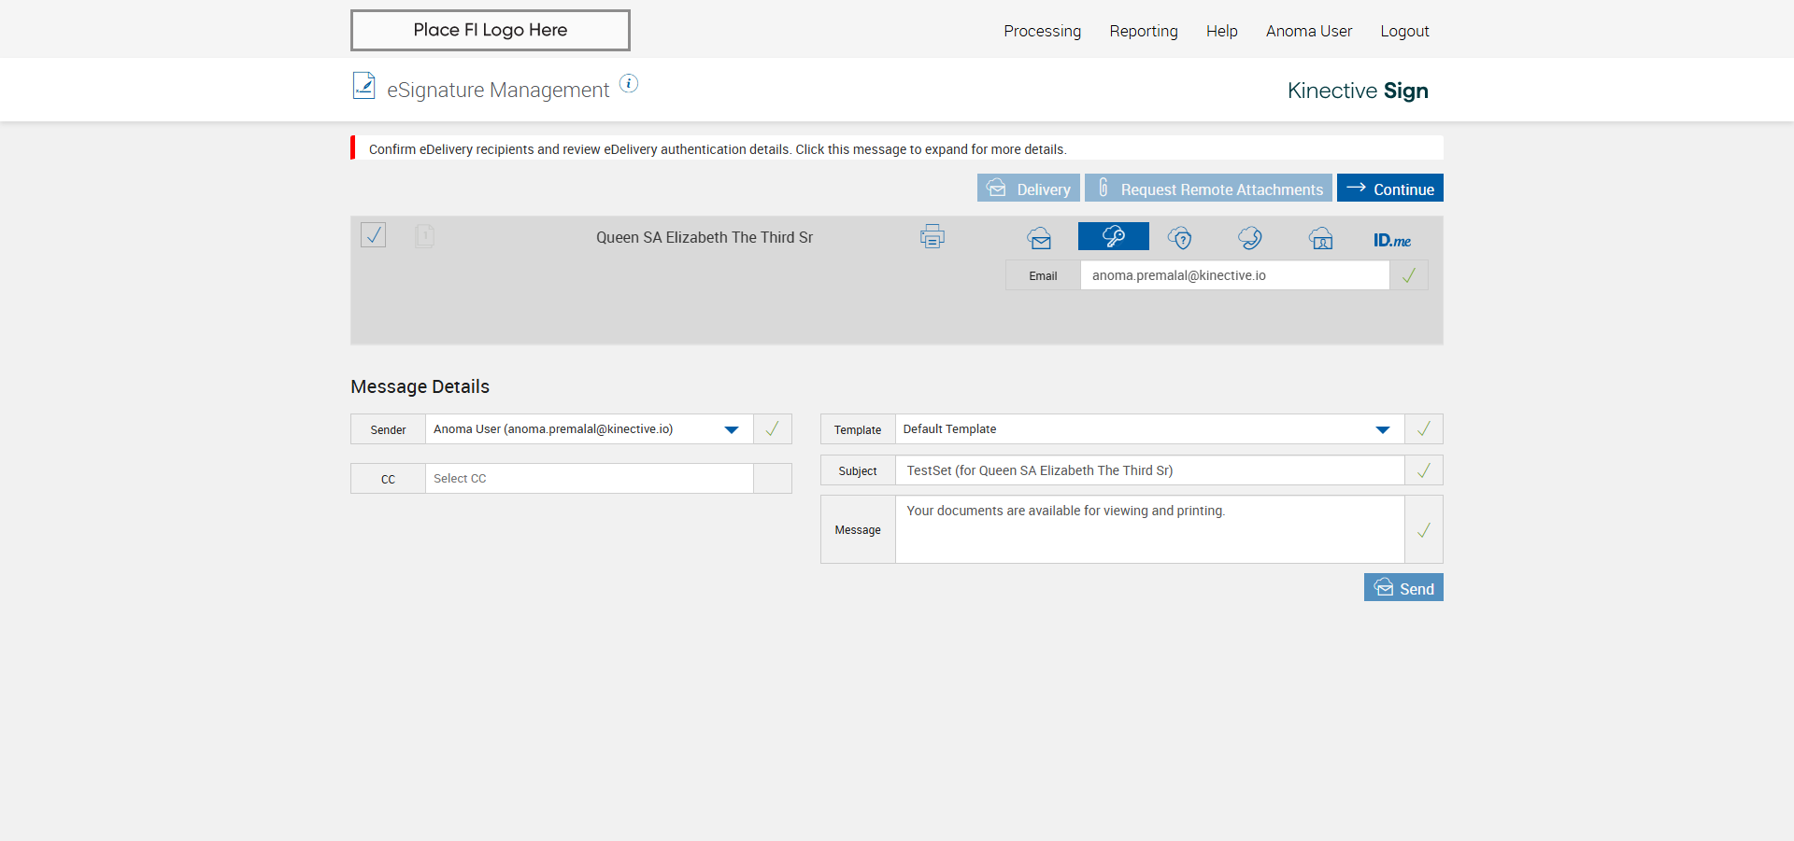The width and height of the screenshot is (1794, 841).
Task: Choose the shield question authentication icon
Action: point(1180,238)
